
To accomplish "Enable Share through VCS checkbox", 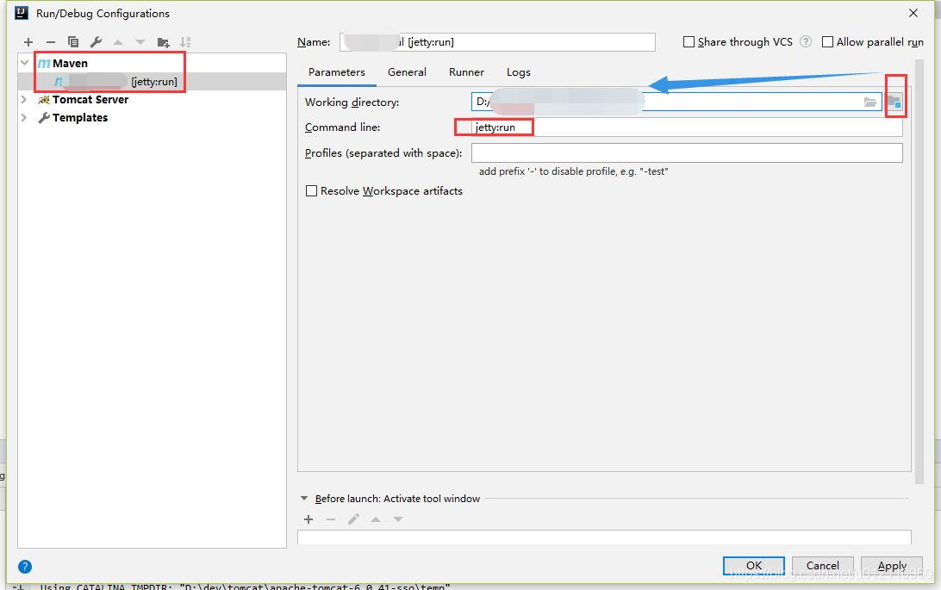I will click(x=689, y=42).
